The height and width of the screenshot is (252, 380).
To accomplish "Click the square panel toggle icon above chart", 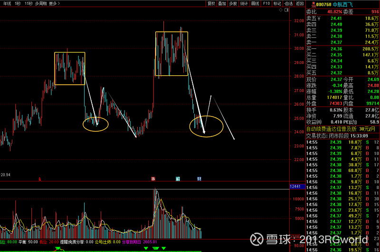I will point(286,10).
